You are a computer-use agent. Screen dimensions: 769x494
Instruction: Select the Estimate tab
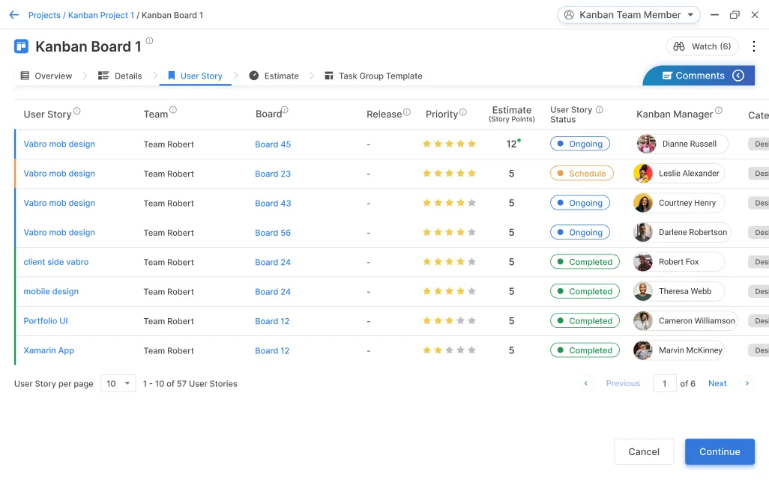tap(274, 76)
